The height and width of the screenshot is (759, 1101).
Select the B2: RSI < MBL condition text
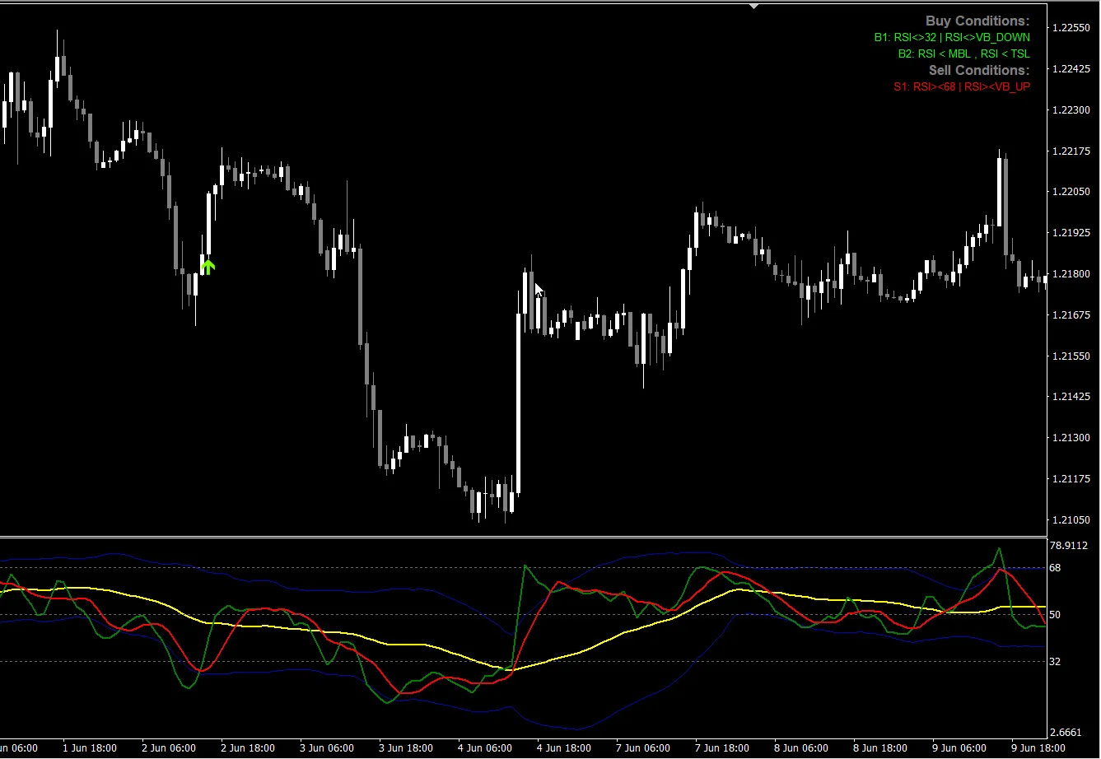[963, 54]
